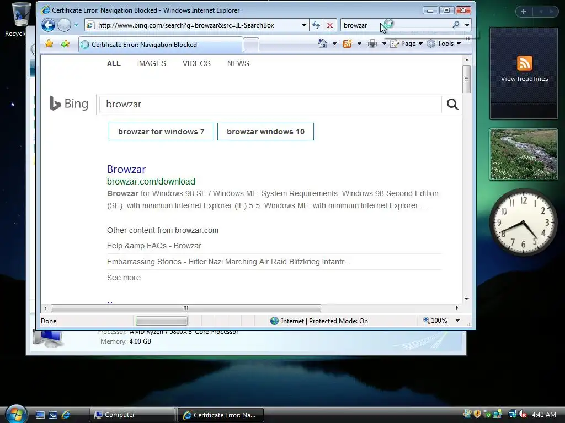Screen dimensions: 565x423
Task: Click the 'See more' link
Action: coord(124,278)
